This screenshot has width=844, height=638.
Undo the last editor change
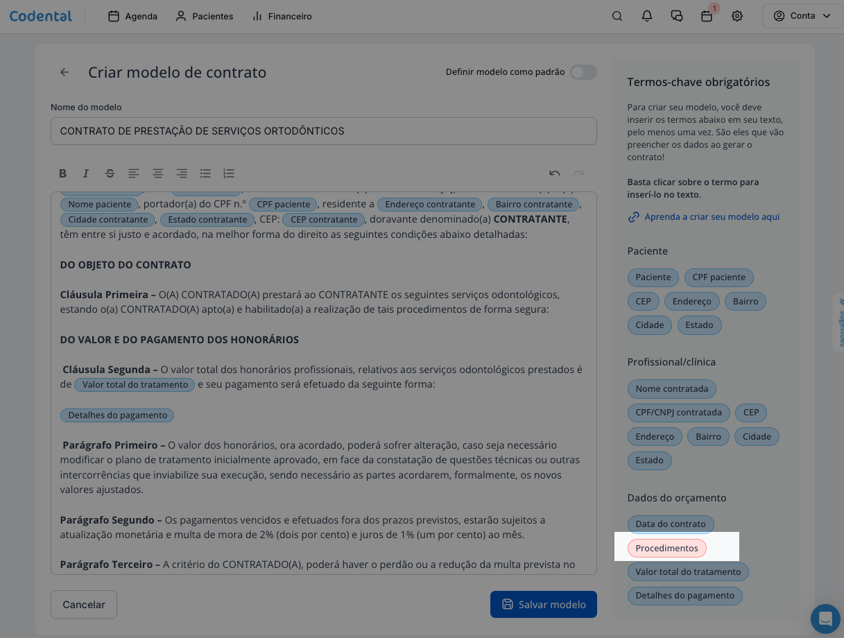(554, 173)
